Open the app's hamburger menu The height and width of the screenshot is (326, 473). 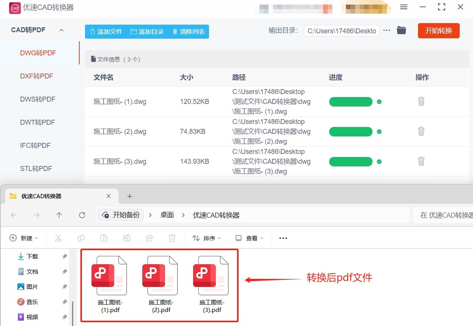pos(404,7)
